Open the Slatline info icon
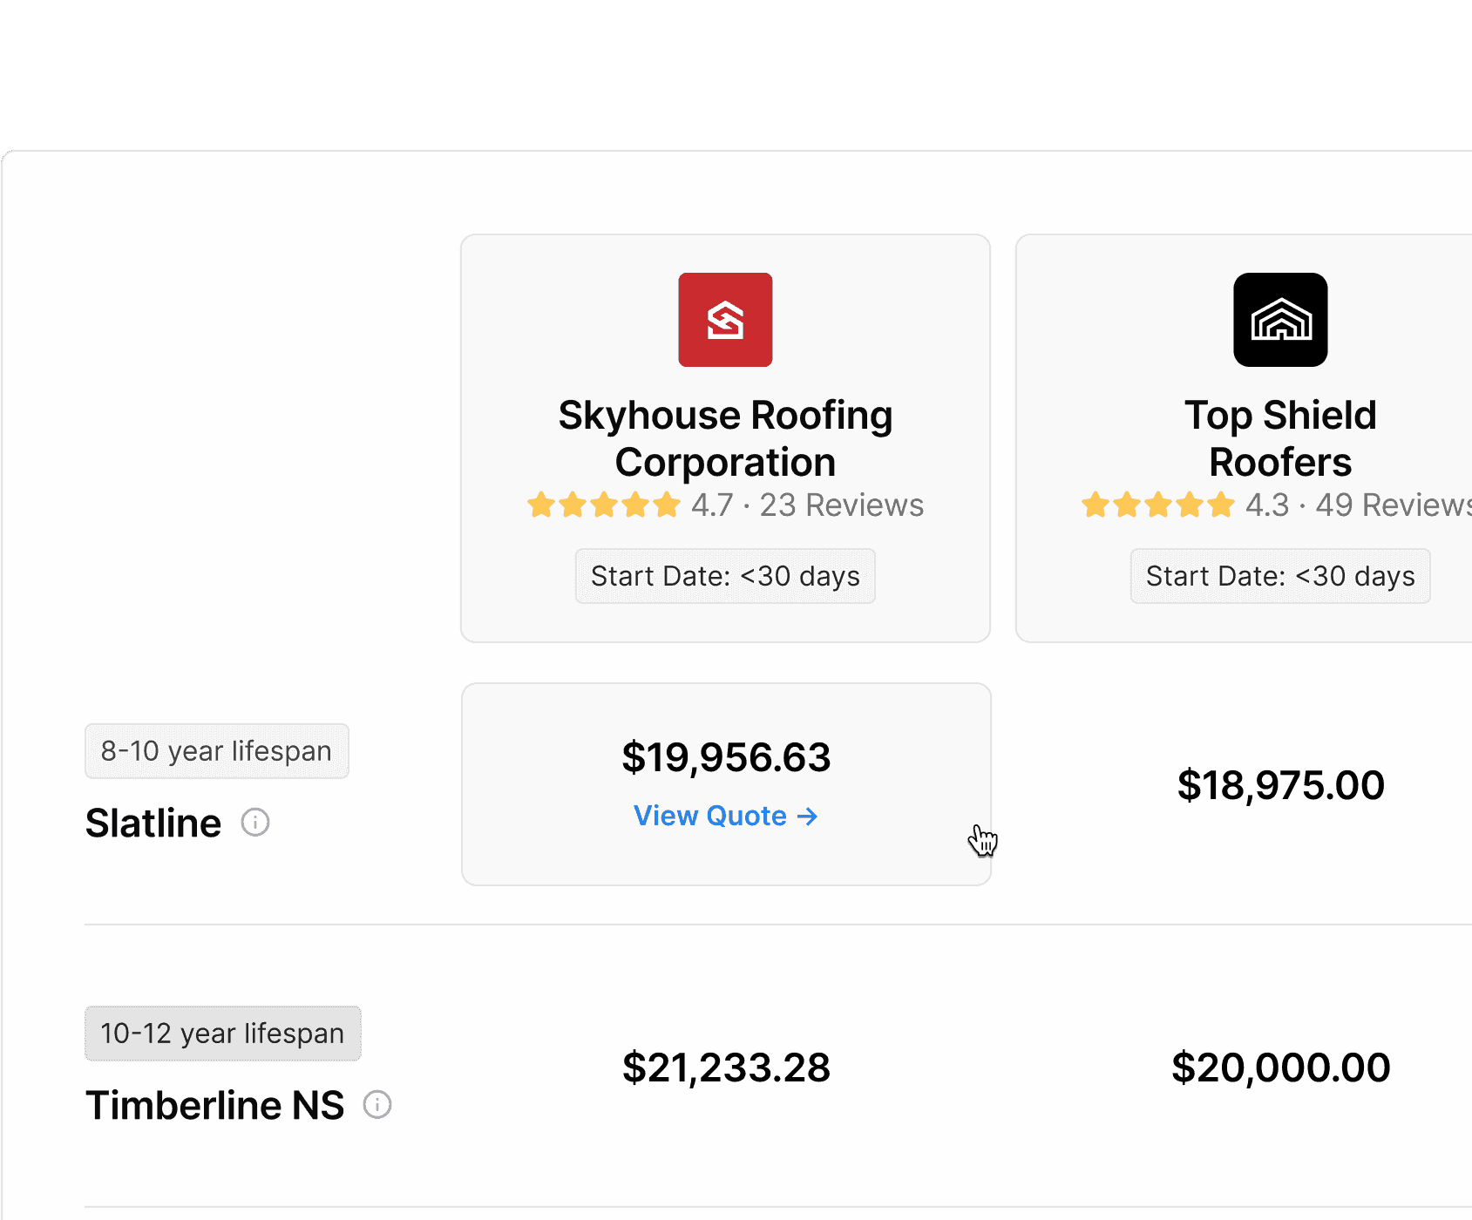Image resolution: width=1472 pixels, height=1220 pixels. 255,822
